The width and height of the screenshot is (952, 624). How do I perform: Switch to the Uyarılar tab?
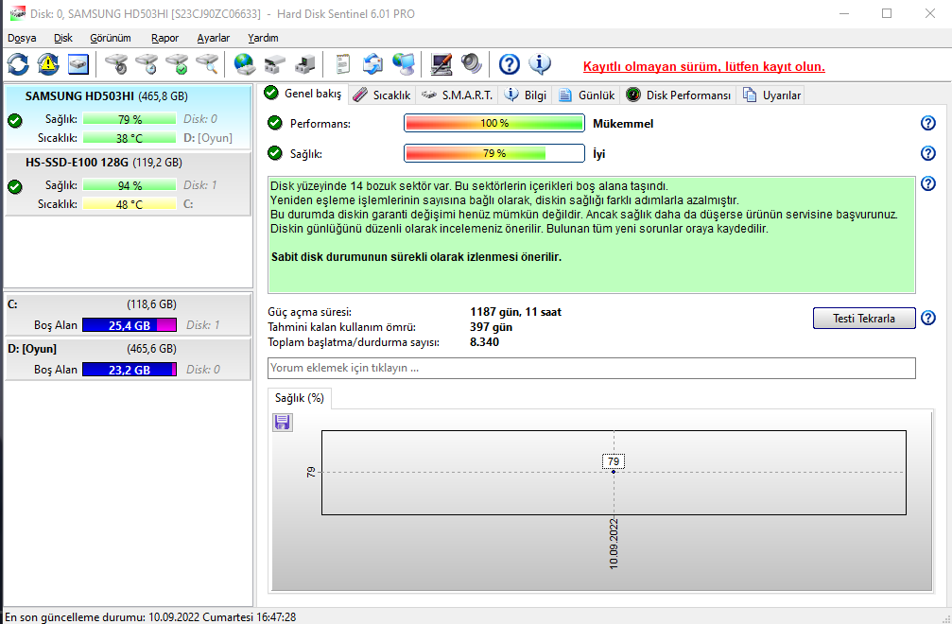[x=771, y=95]
